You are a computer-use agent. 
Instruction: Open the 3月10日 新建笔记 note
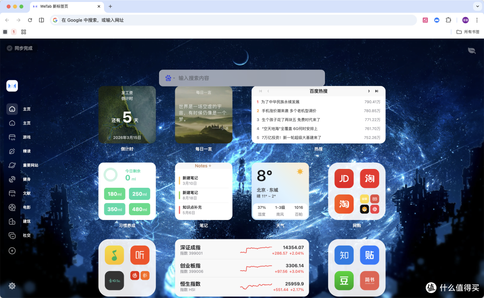[204, 181]
